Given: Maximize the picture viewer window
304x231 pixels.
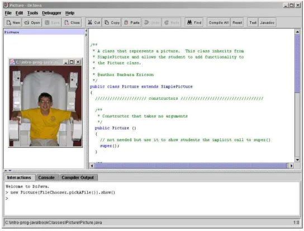Looking at the screenshot, I should [x=72, y=62].
